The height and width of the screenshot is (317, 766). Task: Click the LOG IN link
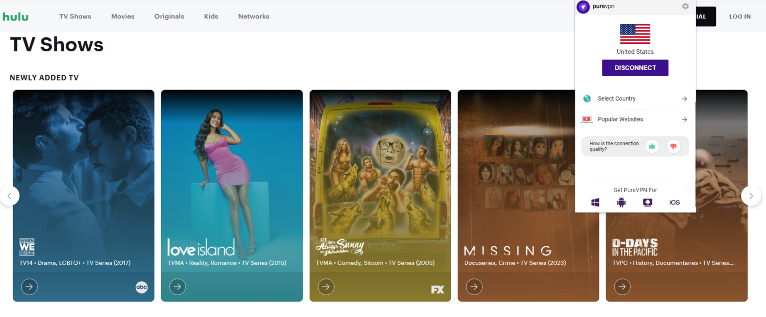click(x=740, y=16)
